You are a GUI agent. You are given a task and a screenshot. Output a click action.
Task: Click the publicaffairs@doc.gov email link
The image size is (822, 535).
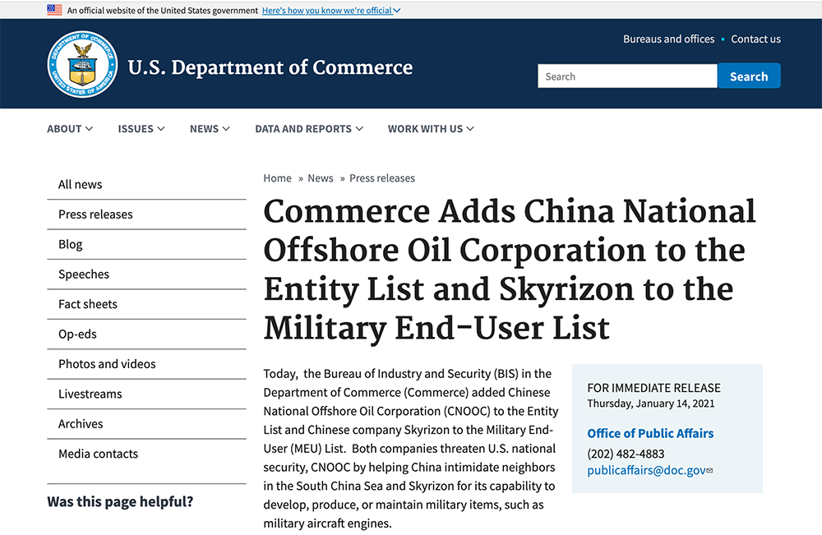pyautogui.click(x=646, y=471)
